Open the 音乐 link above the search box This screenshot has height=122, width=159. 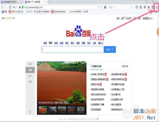click(x=67, y=43)
